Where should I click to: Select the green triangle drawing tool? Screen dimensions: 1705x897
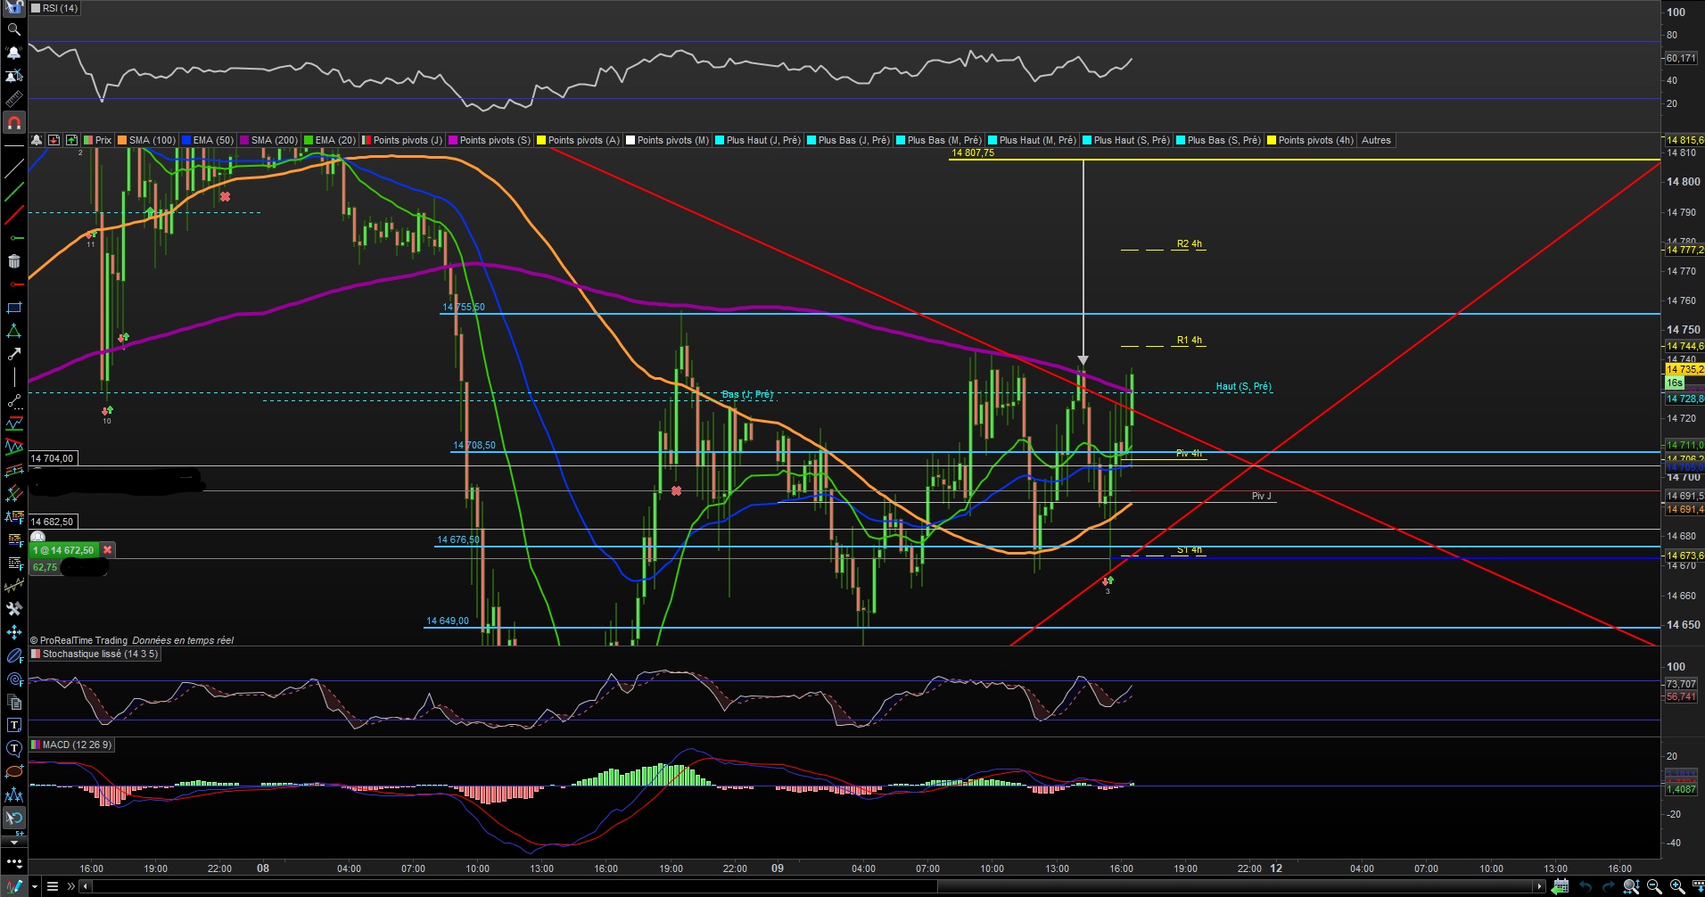pos(13,331)
